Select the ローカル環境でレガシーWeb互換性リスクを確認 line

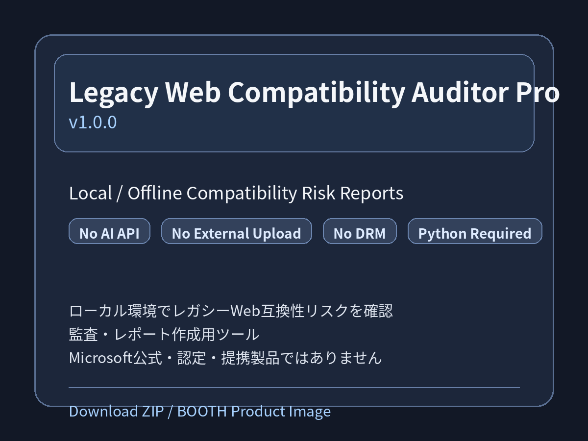[x=231, y=311]
